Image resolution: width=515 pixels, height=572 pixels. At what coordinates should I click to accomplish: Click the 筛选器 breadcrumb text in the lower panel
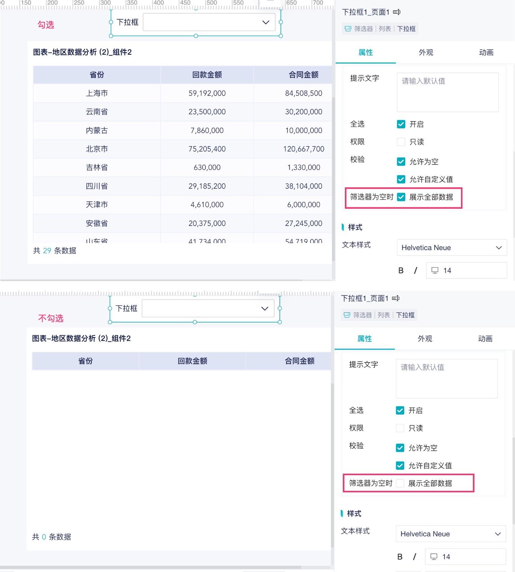coord(362,315)
